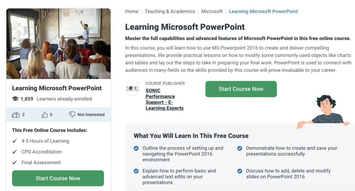Open the Microsoft breadcrumb category

click(x=212, y=11)
